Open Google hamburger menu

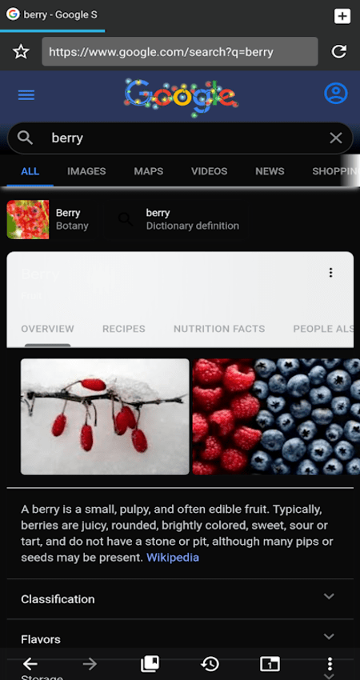point(26,94)
